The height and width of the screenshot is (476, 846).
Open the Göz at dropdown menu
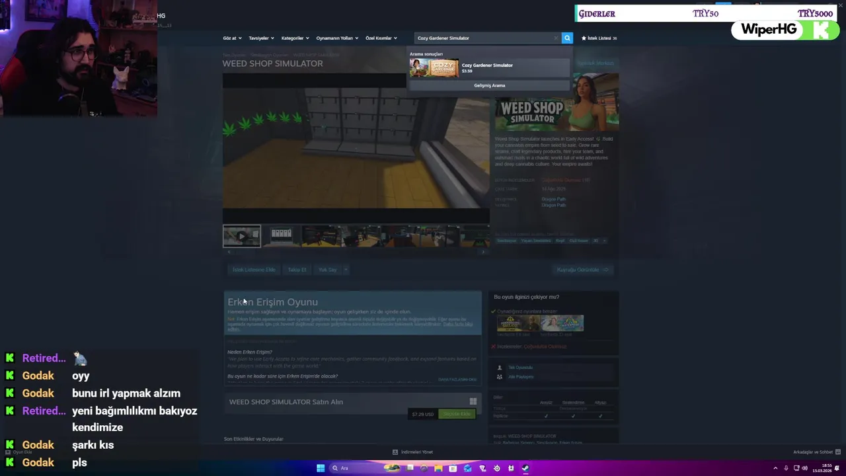point(232,38)
